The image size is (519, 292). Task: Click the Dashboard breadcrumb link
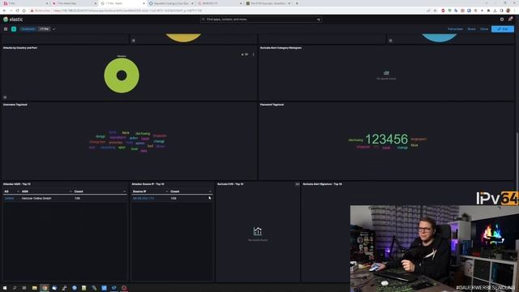click(x=28, y=29)
